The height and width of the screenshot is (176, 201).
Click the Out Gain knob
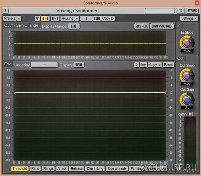coord(187,100)
